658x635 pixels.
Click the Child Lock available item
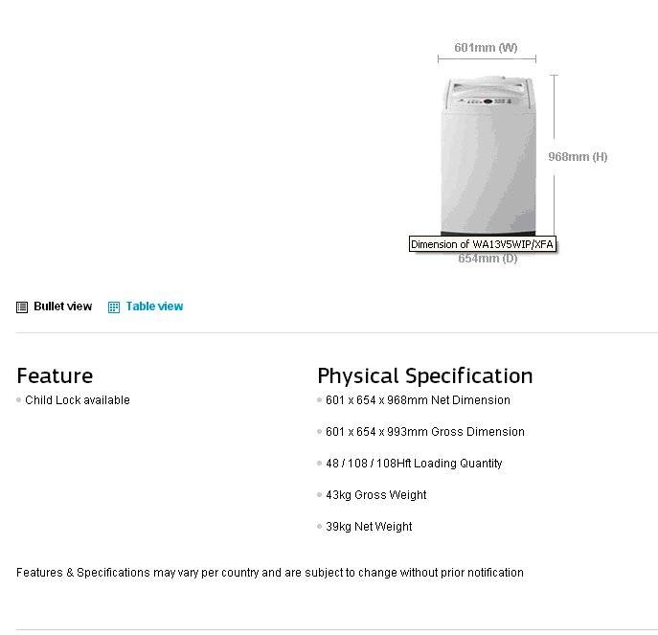[78, 400]
